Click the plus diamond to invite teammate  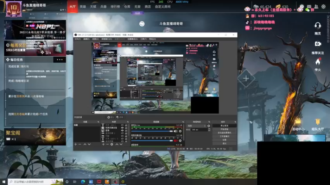coord(246,79)
